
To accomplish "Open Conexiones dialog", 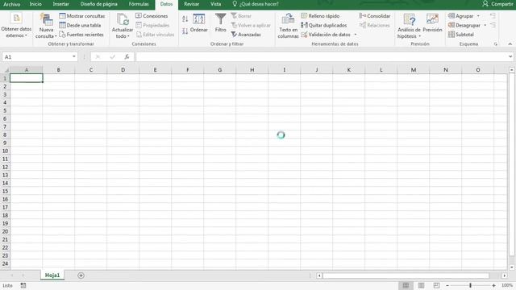I will point(152,16).
